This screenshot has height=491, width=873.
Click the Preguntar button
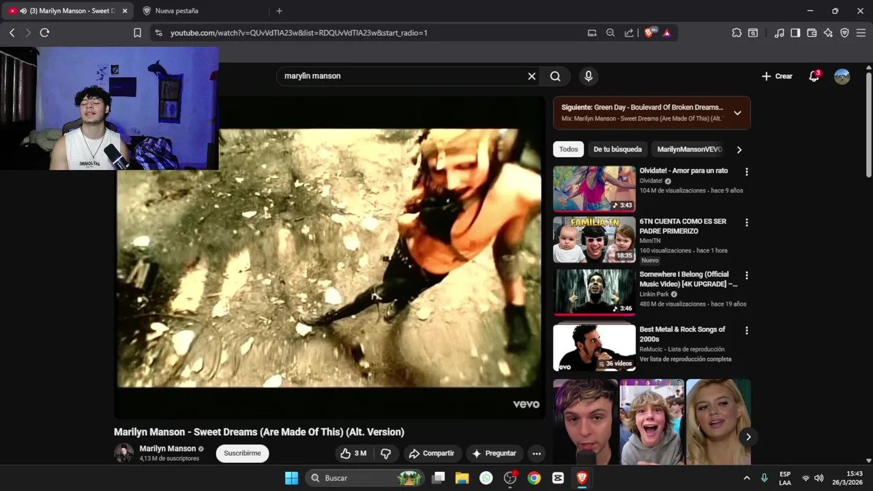coord(494,453)
